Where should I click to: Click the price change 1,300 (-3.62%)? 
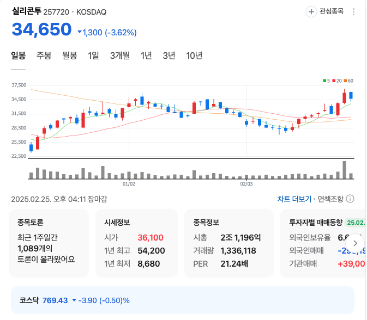(x=107, y=33)
